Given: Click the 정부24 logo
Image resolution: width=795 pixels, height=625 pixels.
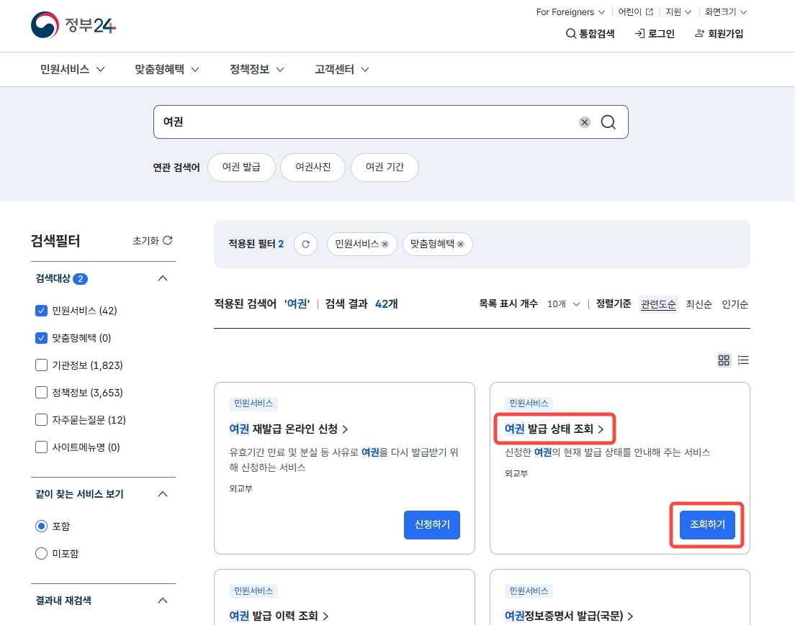Looking at the screenshot, I should point(73,25).
